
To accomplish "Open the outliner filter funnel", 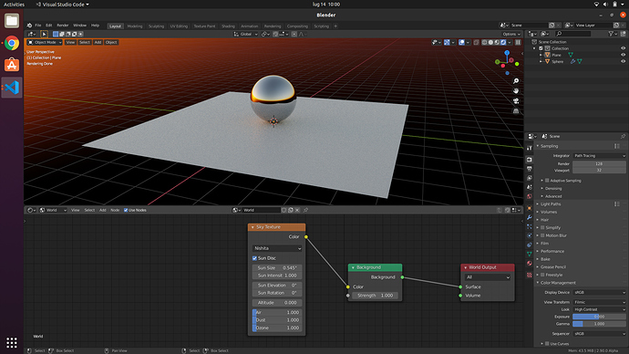I will click(x=611, y=34).
